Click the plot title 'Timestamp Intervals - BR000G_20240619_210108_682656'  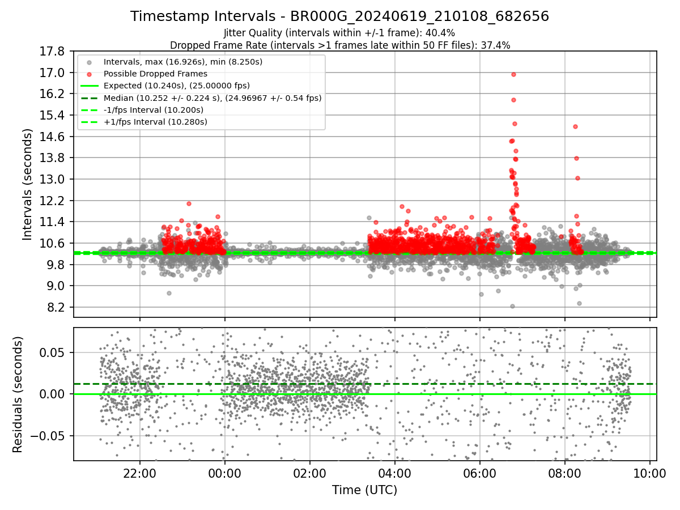339,16
